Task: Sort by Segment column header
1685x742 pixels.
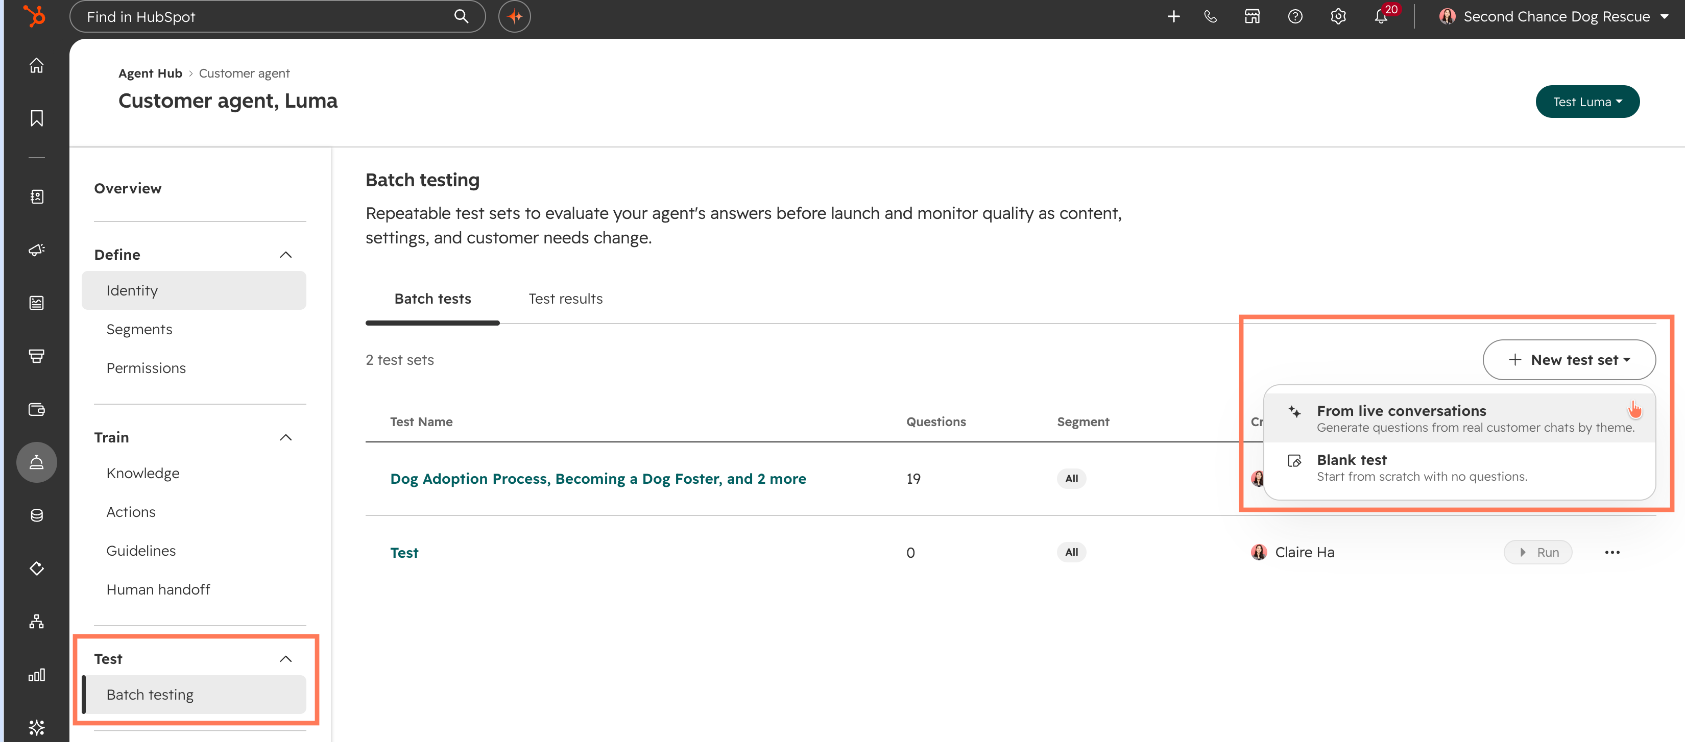Action: pos(1082,422)
